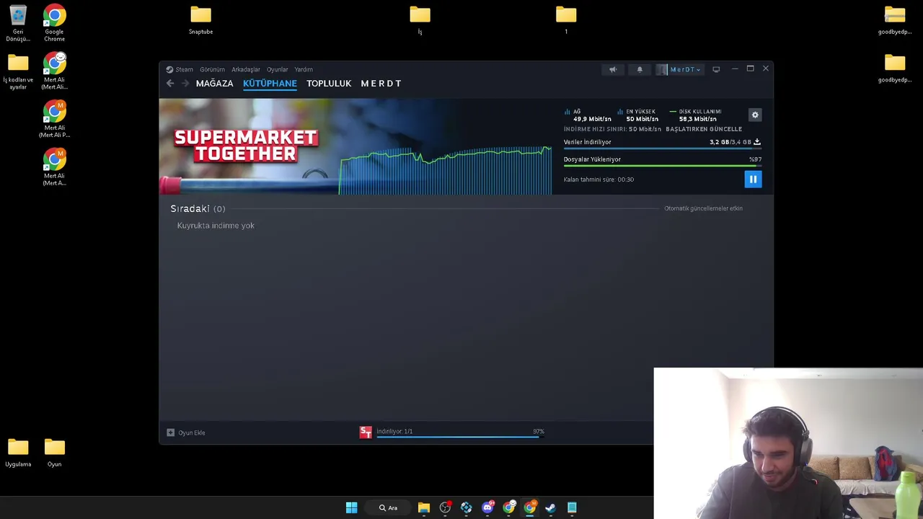923x519 pixels.
Task: Select the desktop folder named 1
Action: [566, 20]
